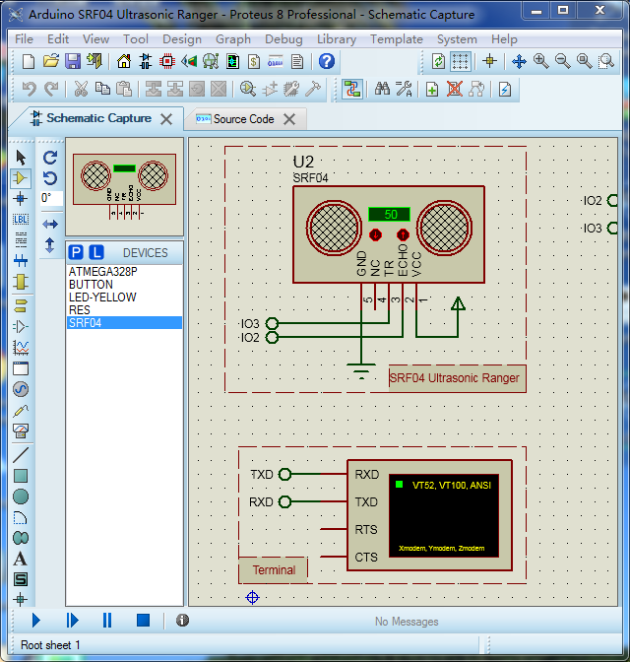This screenshot has width=630, height=662.
Task: Decrease SRF04 distance with down arrow
Action: (x=375, y=234)
